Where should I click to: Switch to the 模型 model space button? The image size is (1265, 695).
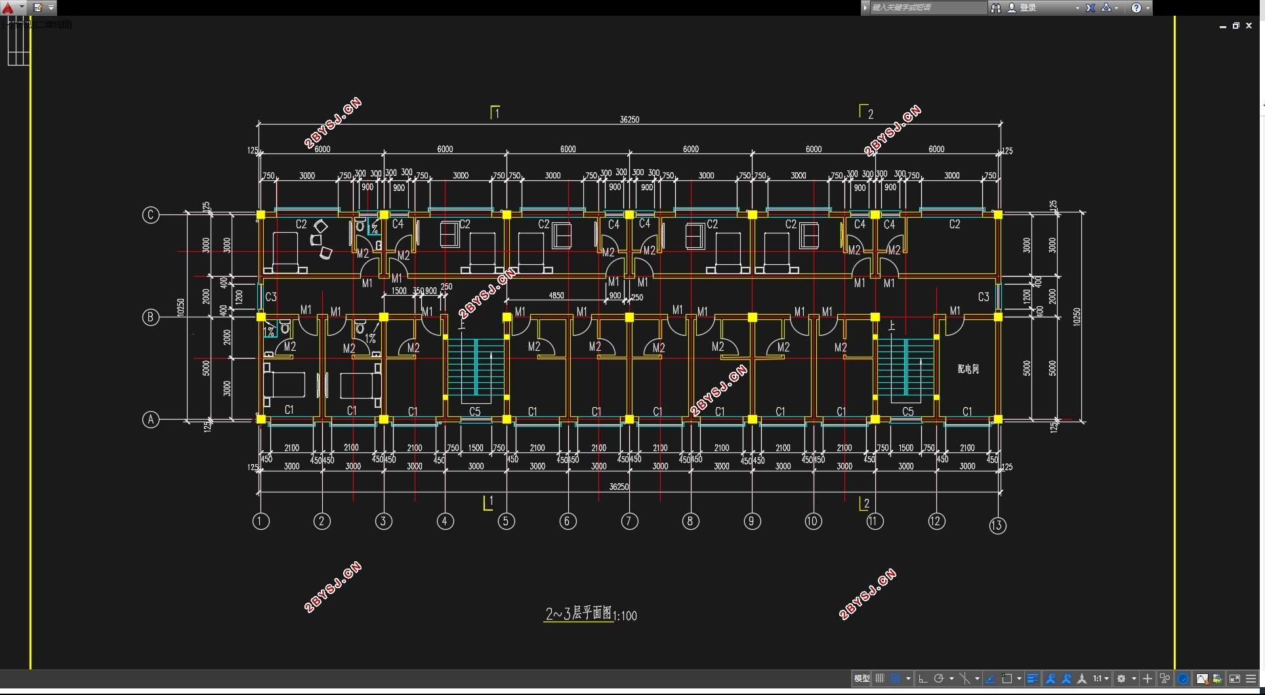[861, 679]
